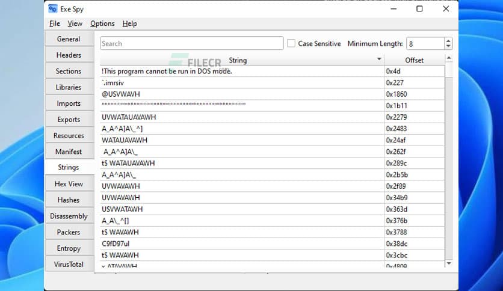Enable the Case Sensitive checkbox
The width and height of the screenshot is (503, 291).
[291, 43]
